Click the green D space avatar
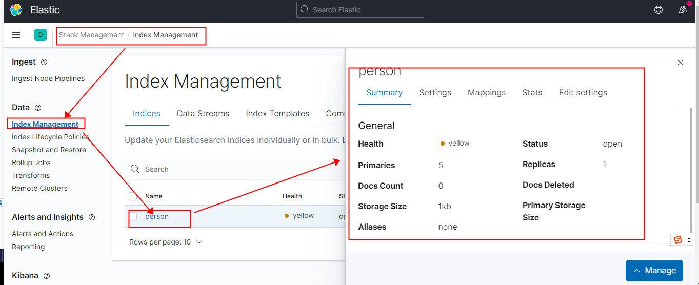Image resolution: width=699 pixels, height=285 pixels. [40, 35]
